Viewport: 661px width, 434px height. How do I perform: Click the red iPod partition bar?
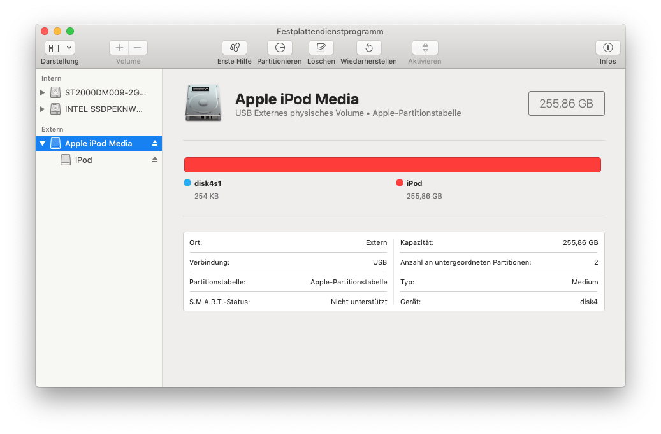point(393,165)
